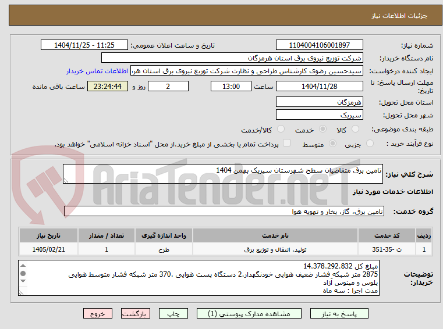443x329 pixels.
Task: Select the جزیی purchase type radio
Action: pos(370,144)
